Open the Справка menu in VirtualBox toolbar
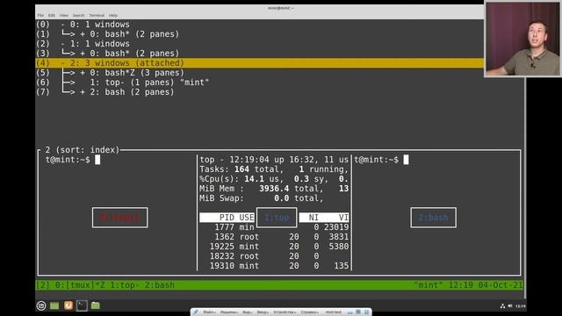 [x=310, y=312]
